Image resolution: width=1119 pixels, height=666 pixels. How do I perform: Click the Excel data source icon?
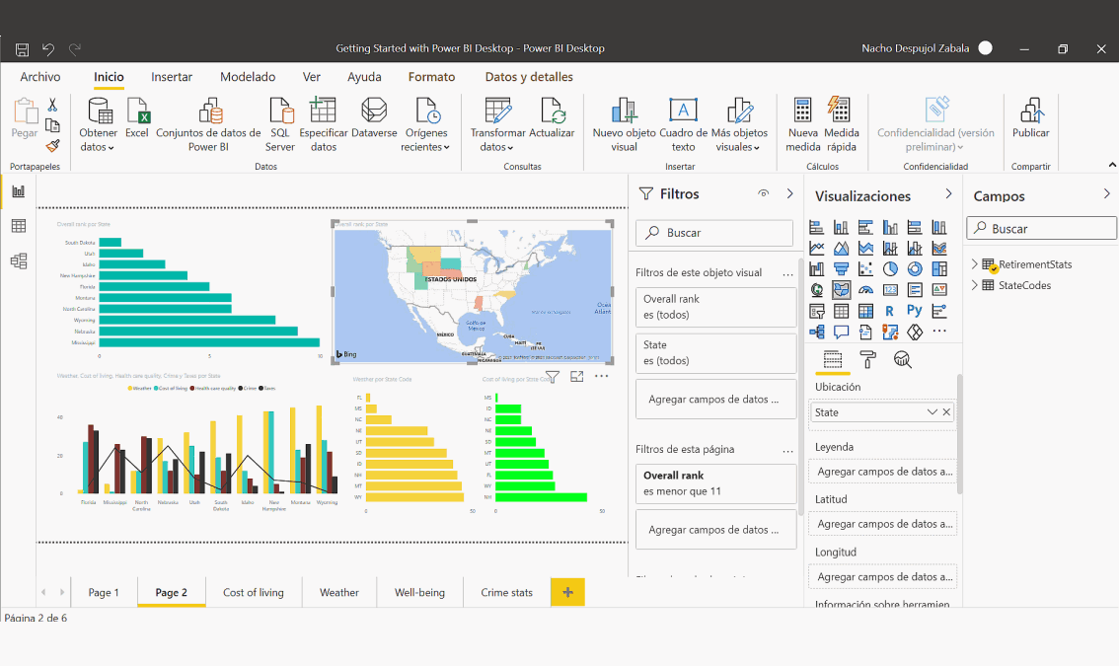[x=137, y=111]
